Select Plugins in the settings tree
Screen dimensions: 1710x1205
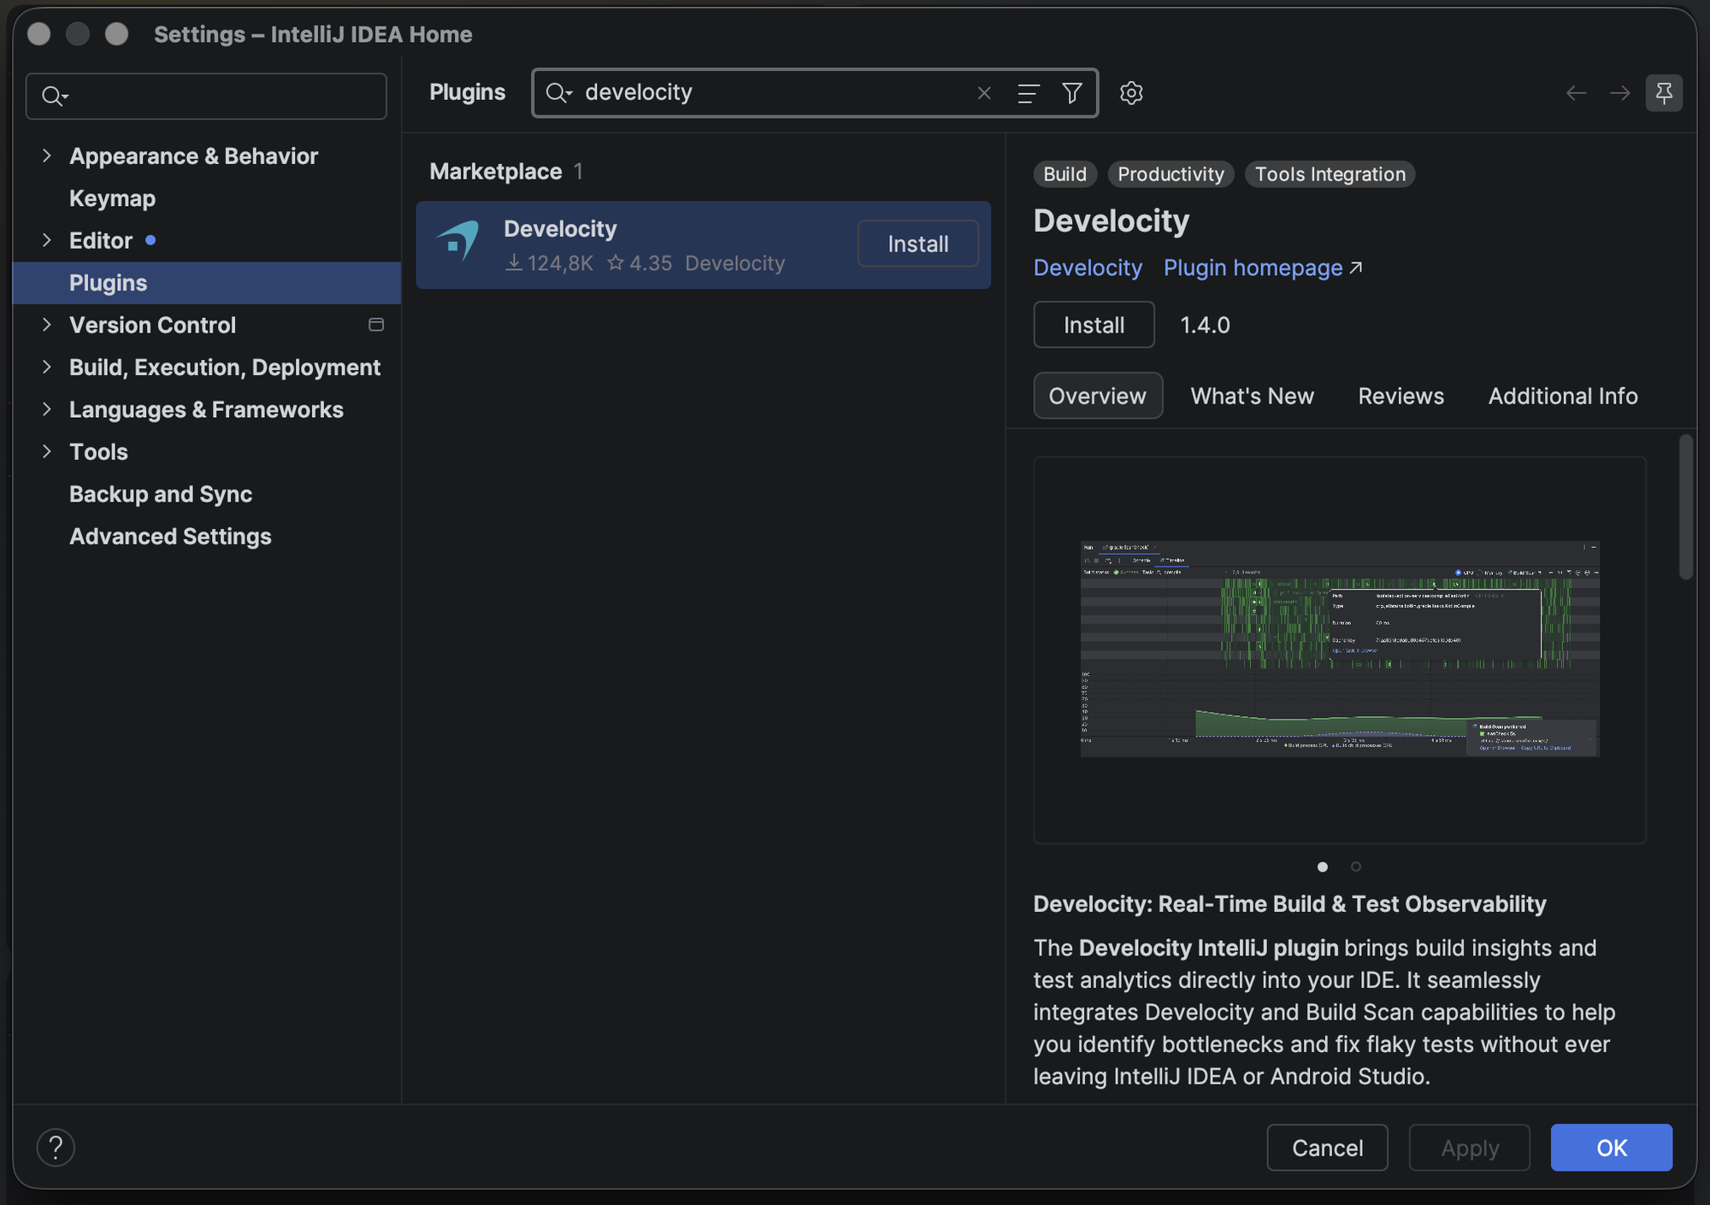207,283
